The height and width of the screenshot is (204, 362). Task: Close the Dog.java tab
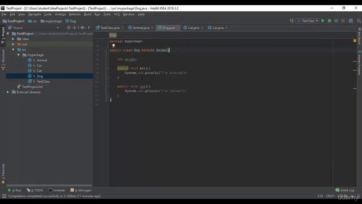pos(178,28)
